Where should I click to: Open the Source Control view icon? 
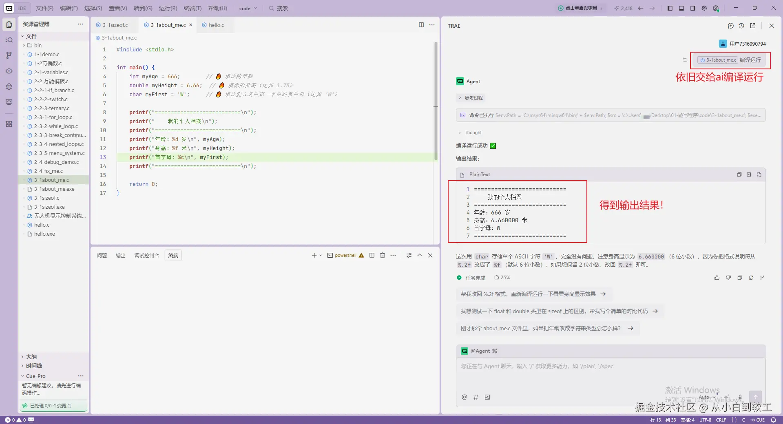[9, 55]
